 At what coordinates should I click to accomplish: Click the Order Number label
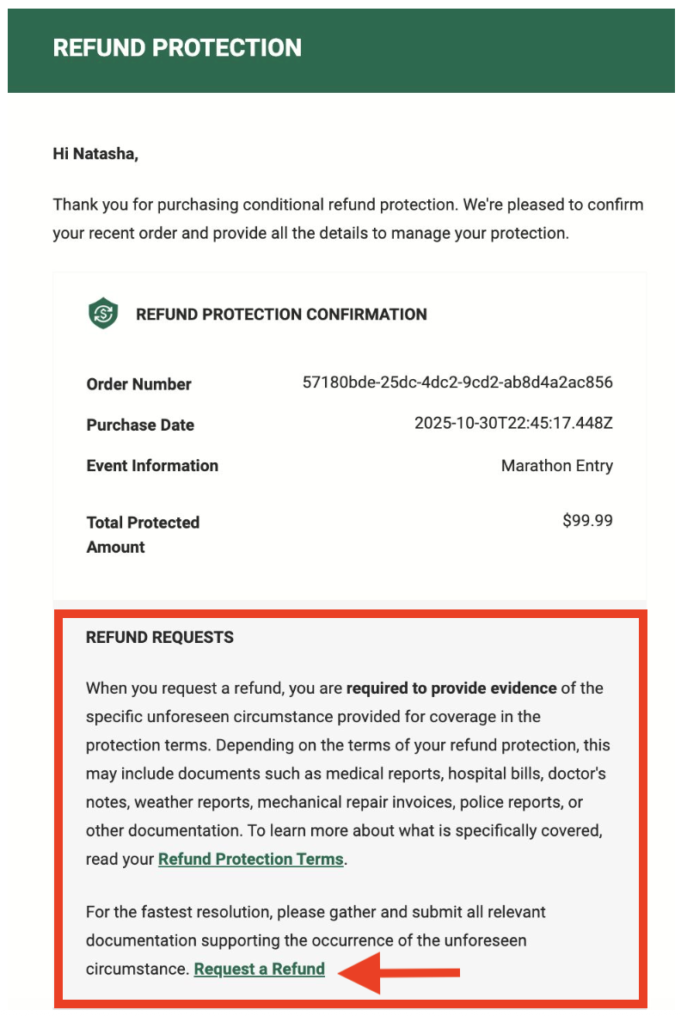coord(138,384)
